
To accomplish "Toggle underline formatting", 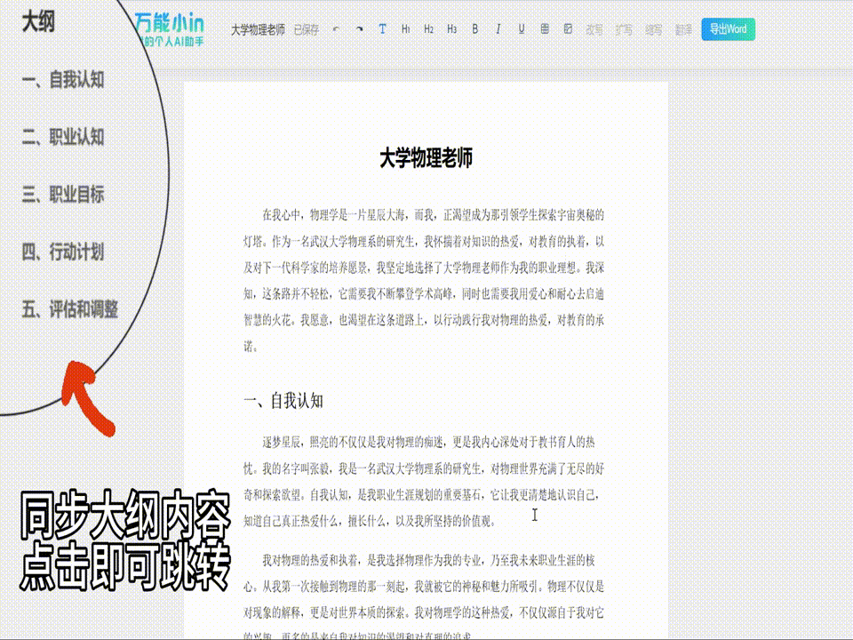I will (x=521, y=29).
